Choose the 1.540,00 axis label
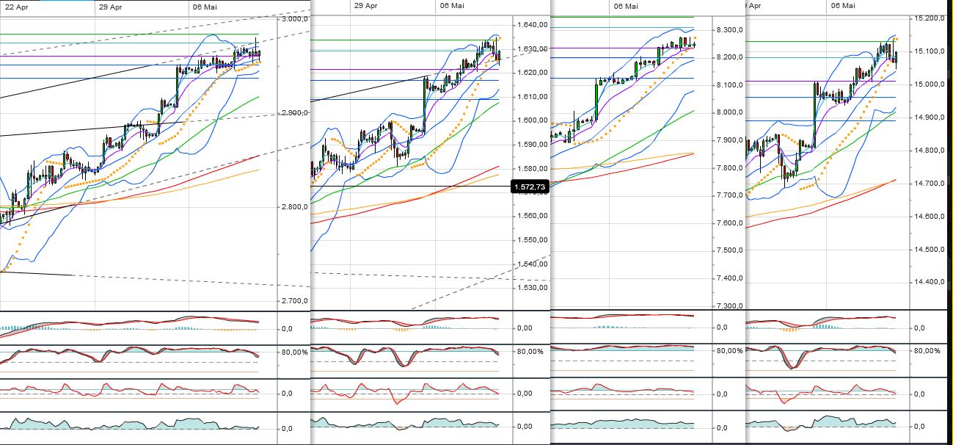The height and width of the screenshot is (445, 953). point(531,264)
